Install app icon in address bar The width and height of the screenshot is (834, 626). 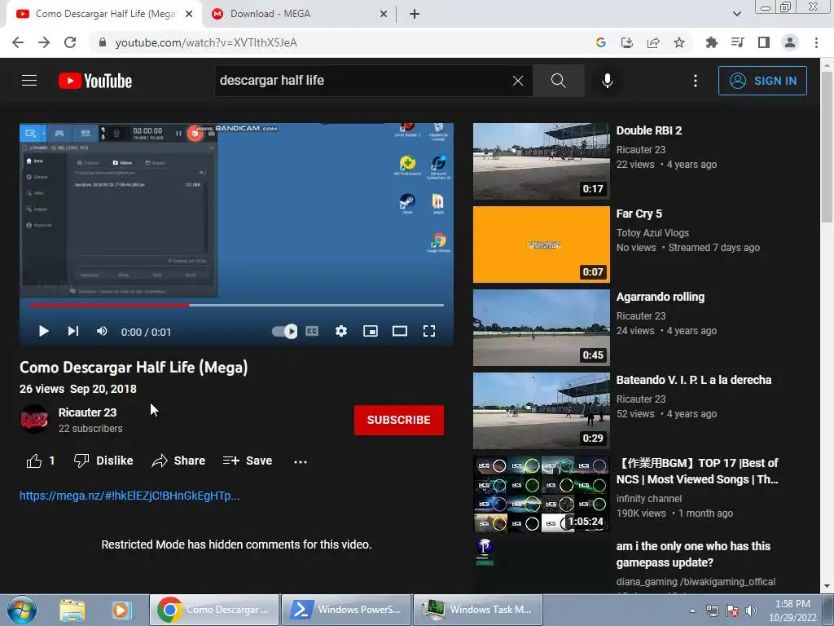click(627, 42)
